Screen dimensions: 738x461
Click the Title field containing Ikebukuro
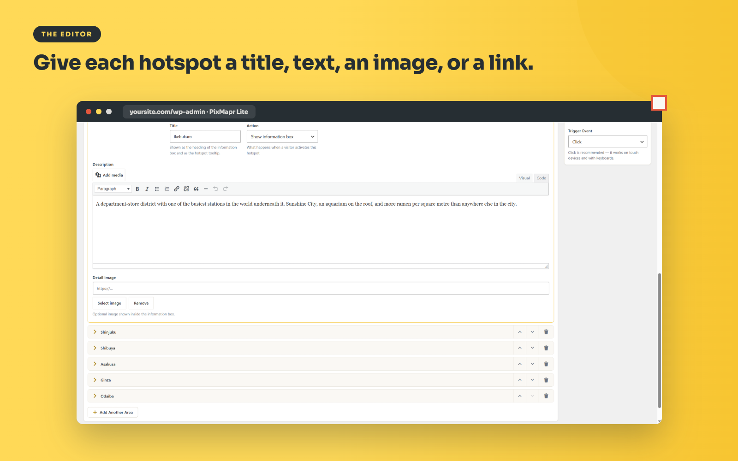point(205,137)
